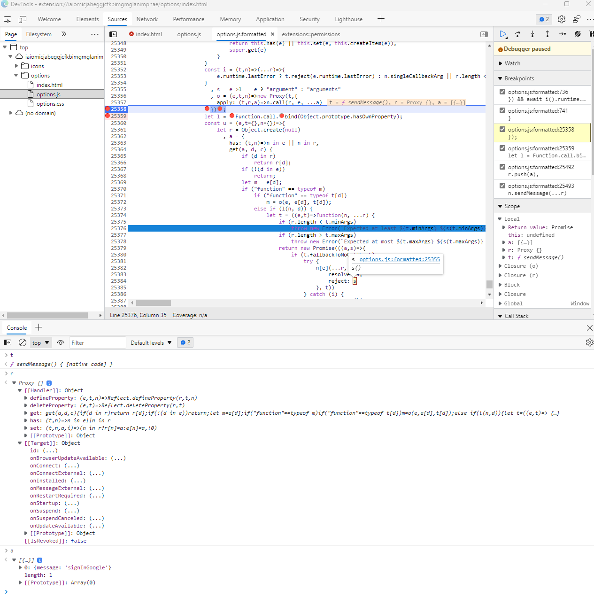594x598 pixels.
Task: Open the issues counter badge showing 2
Action: 544,19
